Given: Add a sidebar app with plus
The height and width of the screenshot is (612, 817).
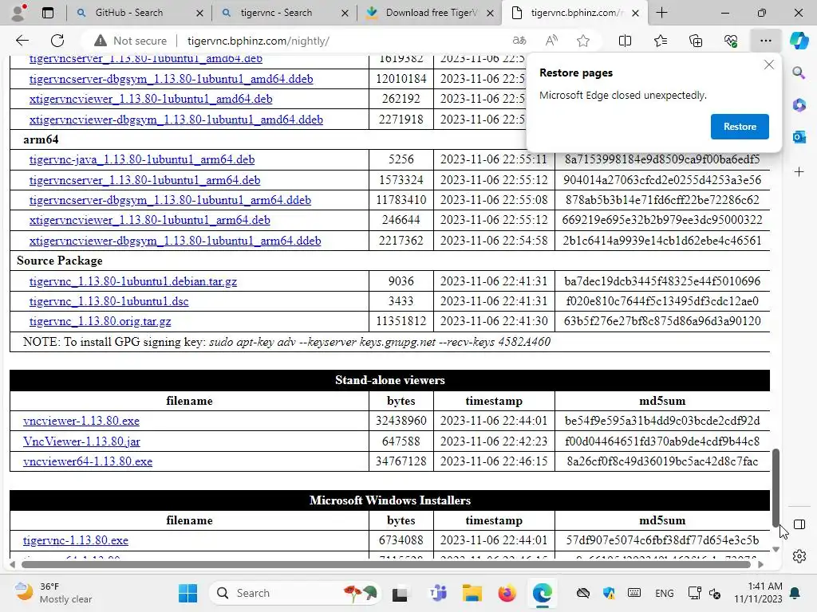Looking at the screenshot, I should tap(799, 172).
